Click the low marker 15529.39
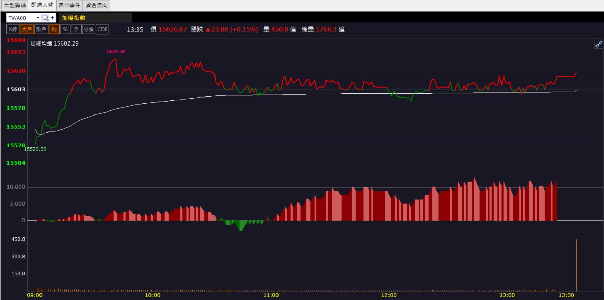 pyautogui.click(x=35, y=149)
